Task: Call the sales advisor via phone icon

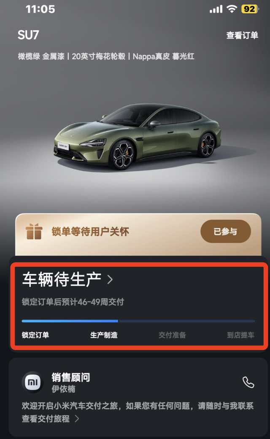Action: [248, 382]
